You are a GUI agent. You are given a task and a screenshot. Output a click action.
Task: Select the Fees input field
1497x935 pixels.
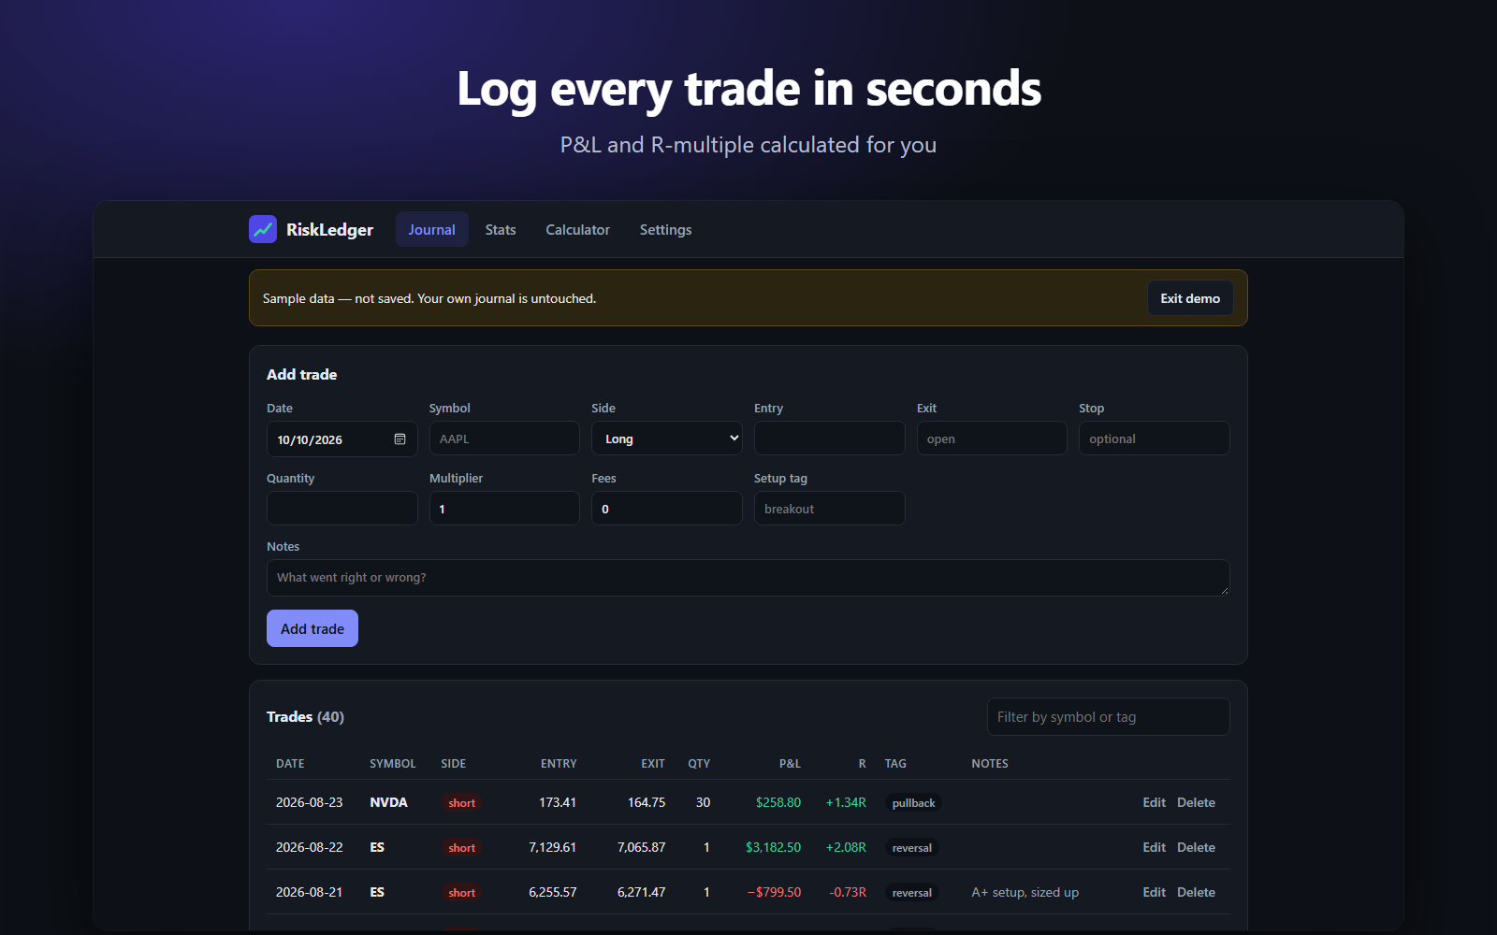[x=667, y=509]
